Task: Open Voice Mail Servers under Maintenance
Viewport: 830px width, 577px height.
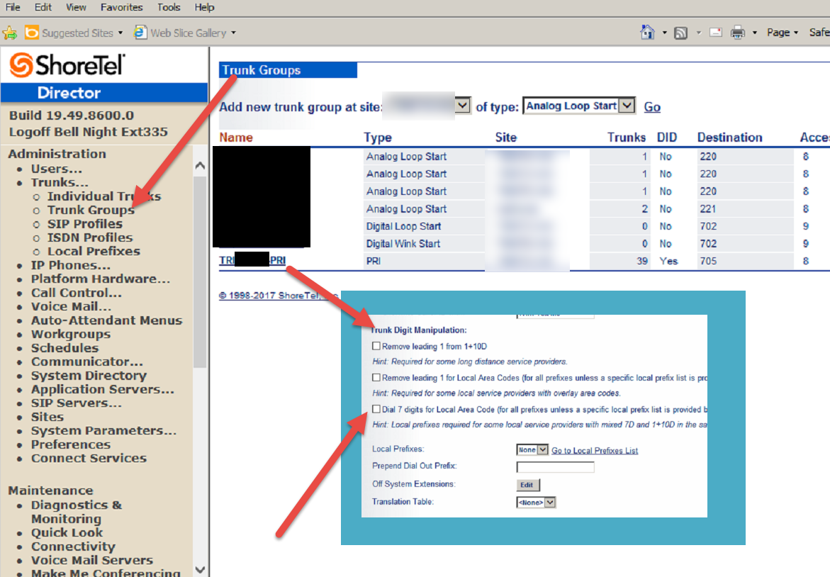Action: click(x=91, y=560)
